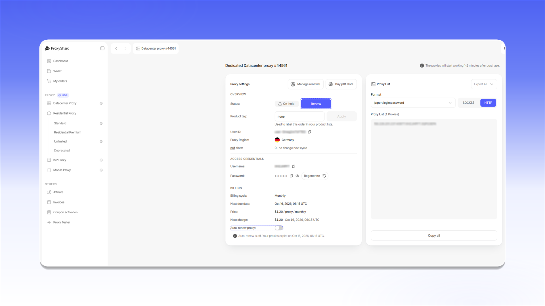
Task: Switch protocol to SOCKS5
Action: click(468, 103)
